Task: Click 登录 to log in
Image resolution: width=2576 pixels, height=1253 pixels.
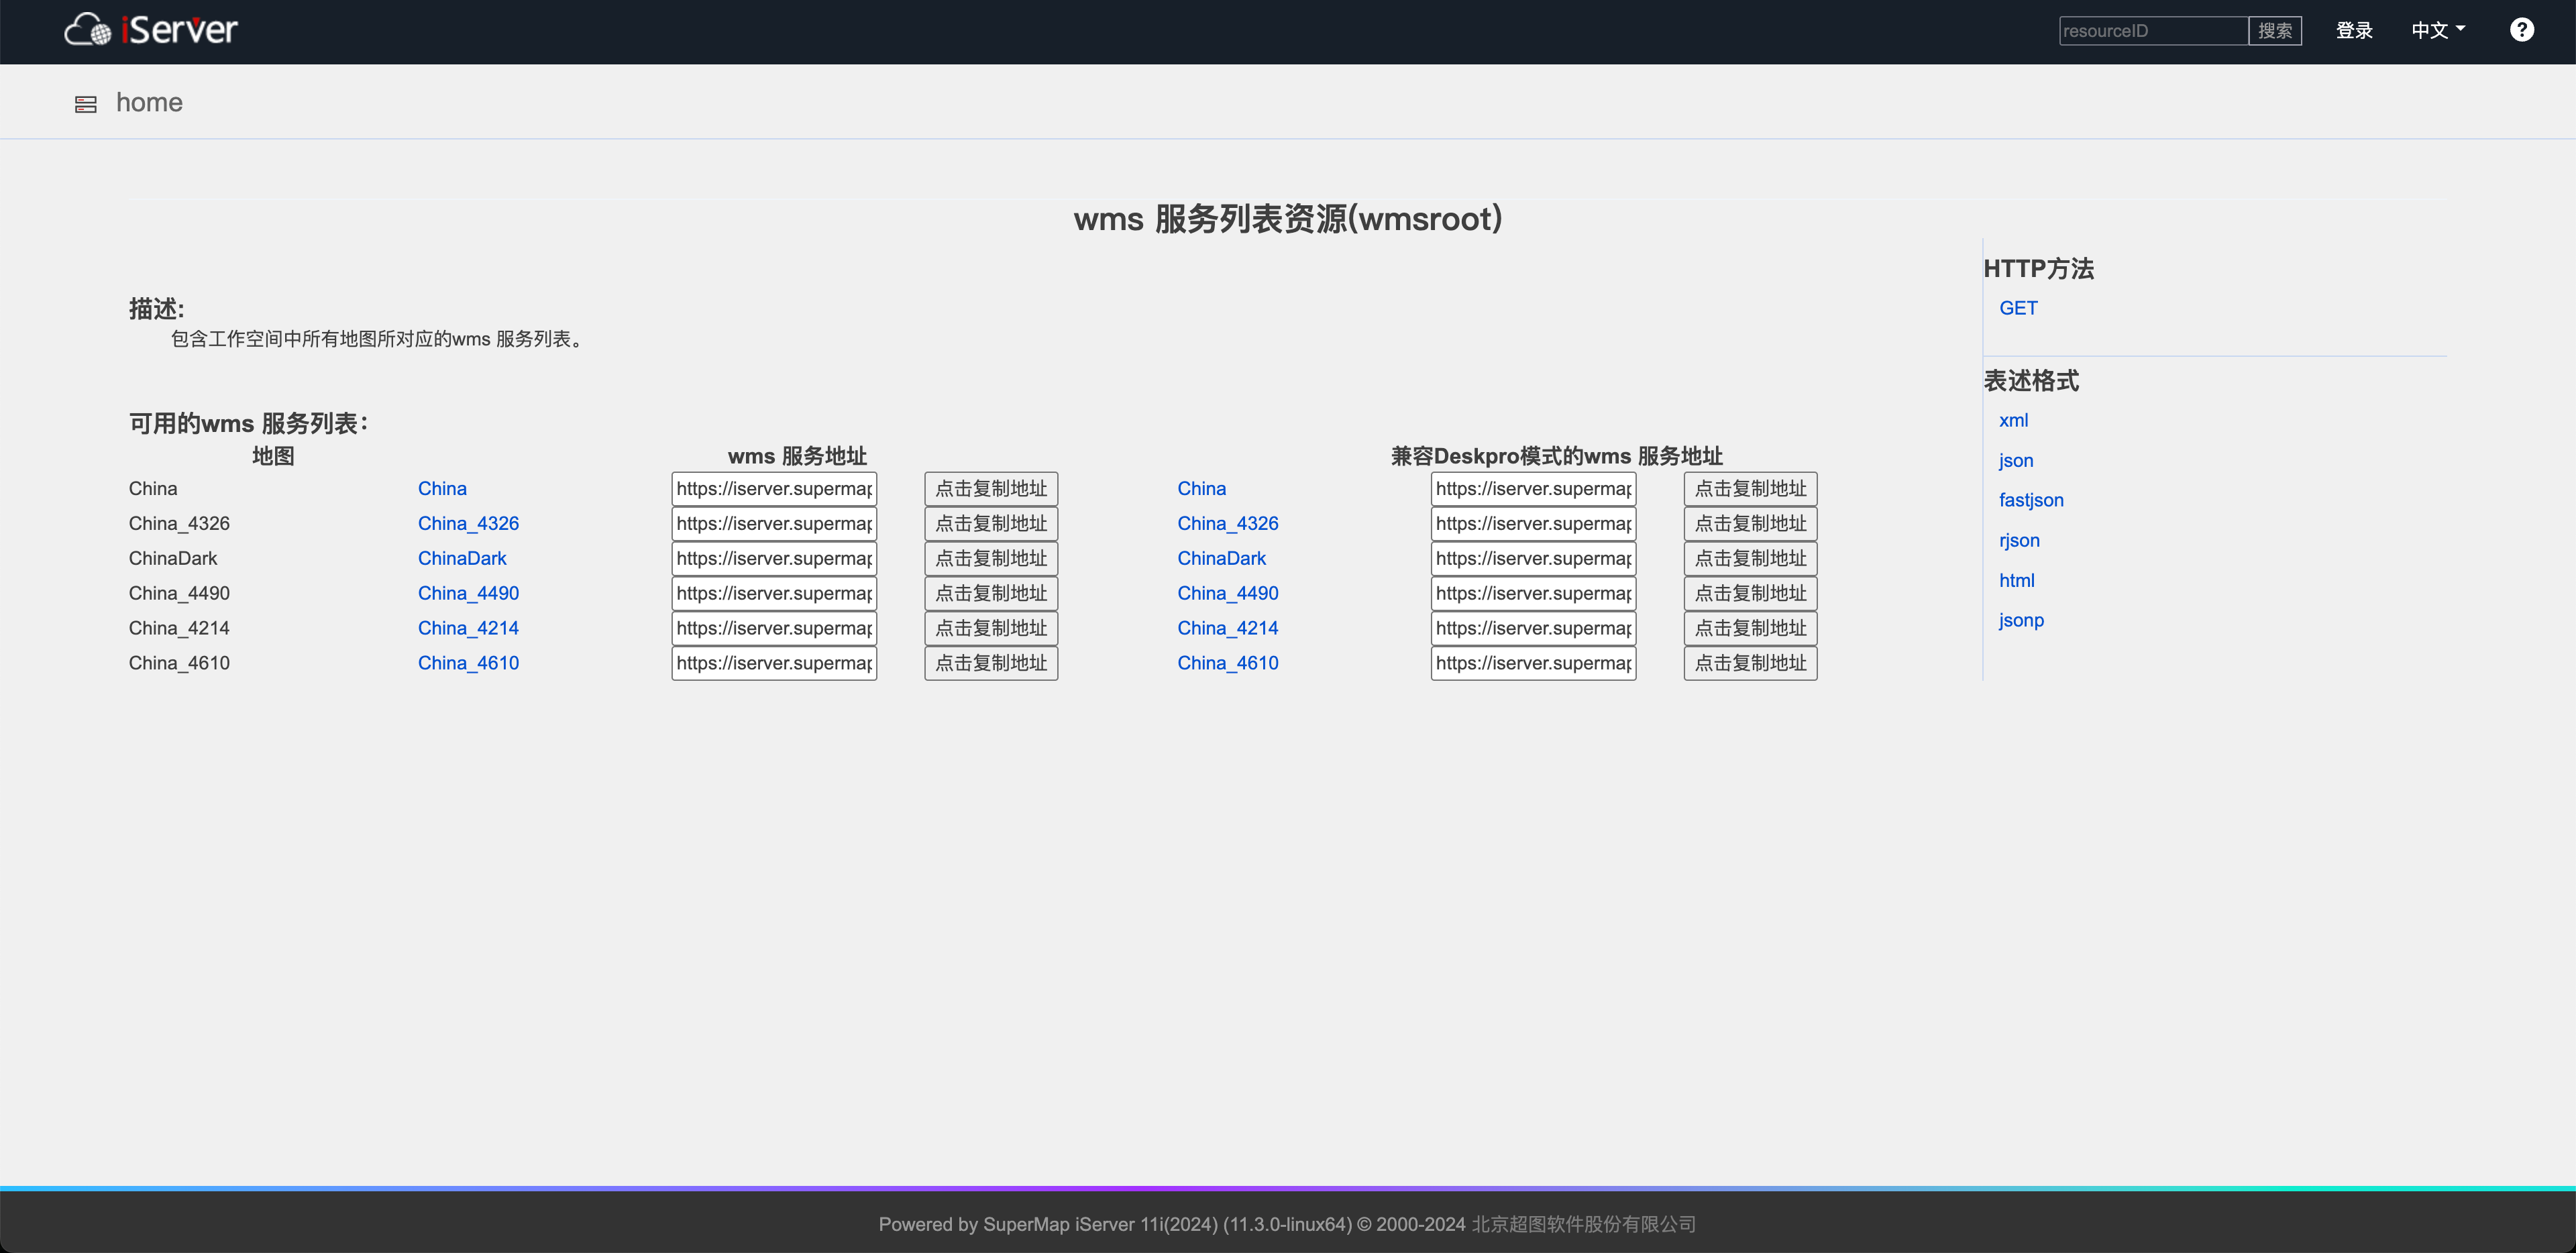Action: tap(2355, 30)
